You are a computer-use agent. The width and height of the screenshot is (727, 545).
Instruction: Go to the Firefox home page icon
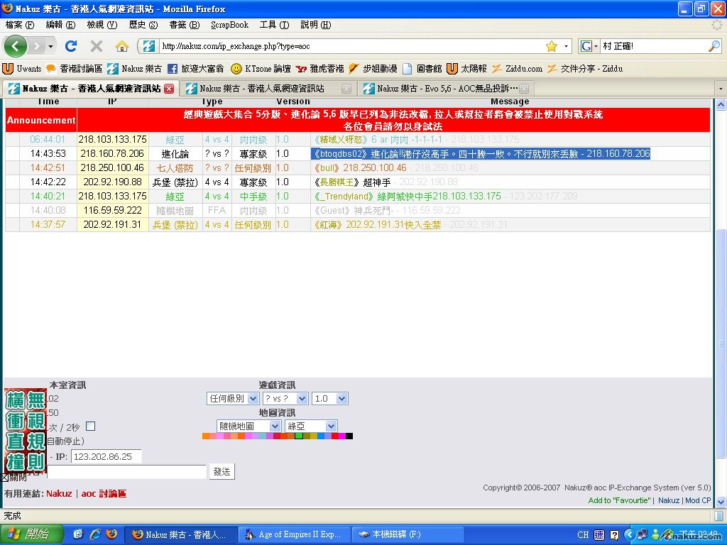[x=122, y=46]
